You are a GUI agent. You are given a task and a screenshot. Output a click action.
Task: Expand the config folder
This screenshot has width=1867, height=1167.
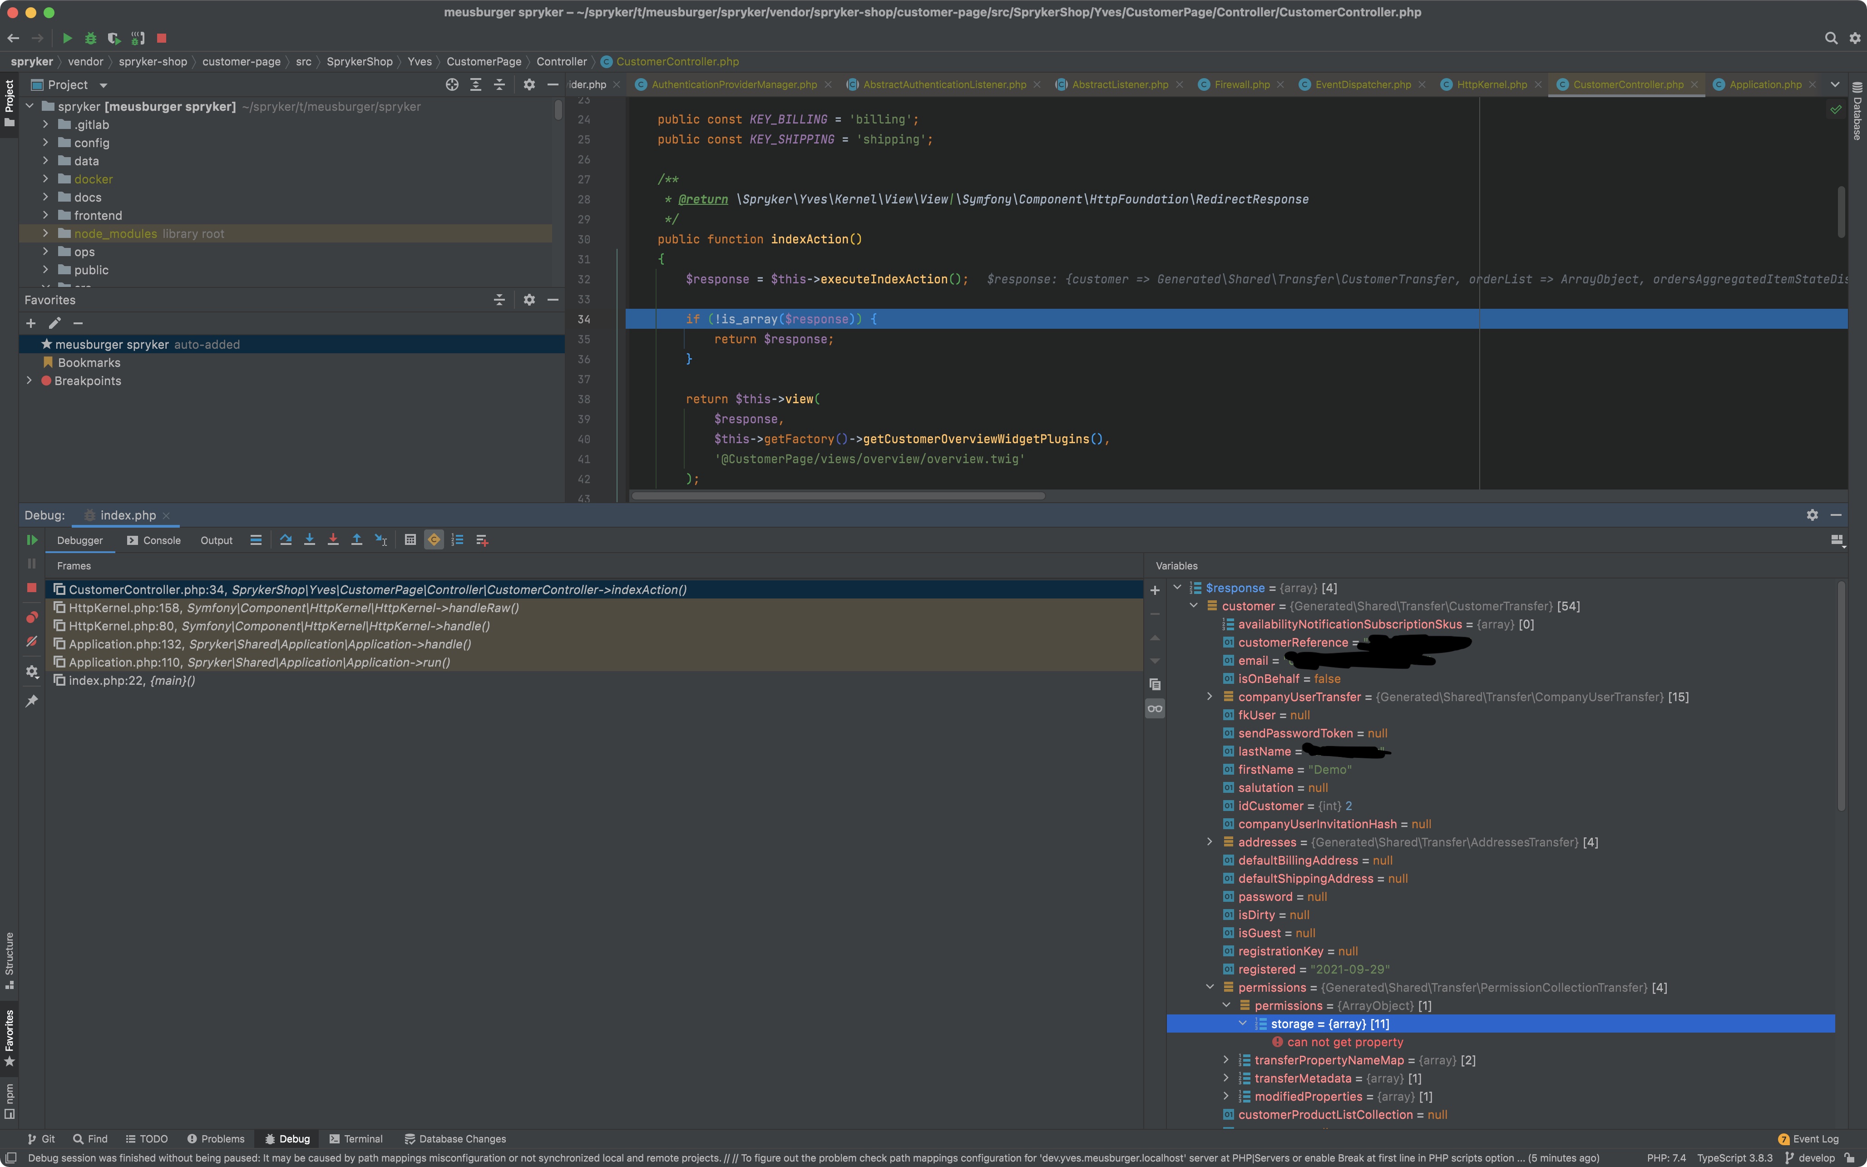click(x=45, y=143)
